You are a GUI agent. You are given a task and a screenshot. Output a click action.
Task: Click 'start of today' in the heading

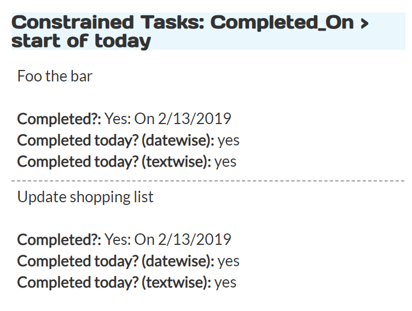(x=80, y=41)
